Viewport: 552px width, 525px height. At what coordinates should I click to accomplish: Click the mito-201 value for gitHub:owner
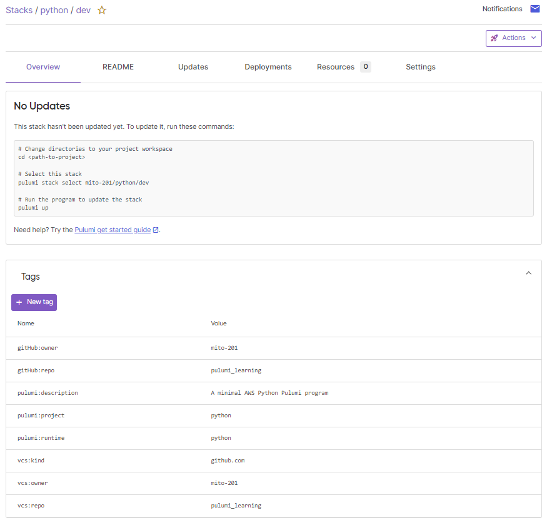coord(224,348)
